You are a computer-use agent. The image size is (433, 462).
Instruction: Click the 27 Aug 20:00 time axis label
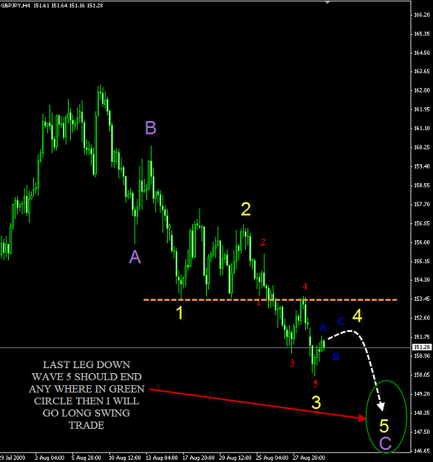click(x=310, y=458)
